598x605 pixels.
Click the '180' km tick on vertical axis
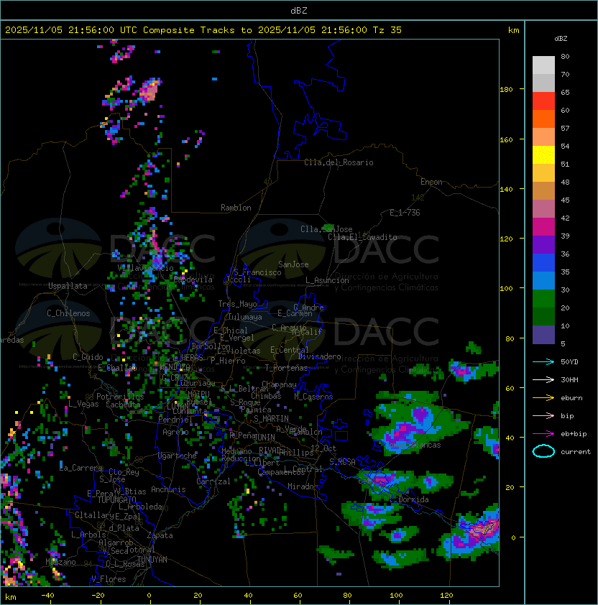(506, 90)
